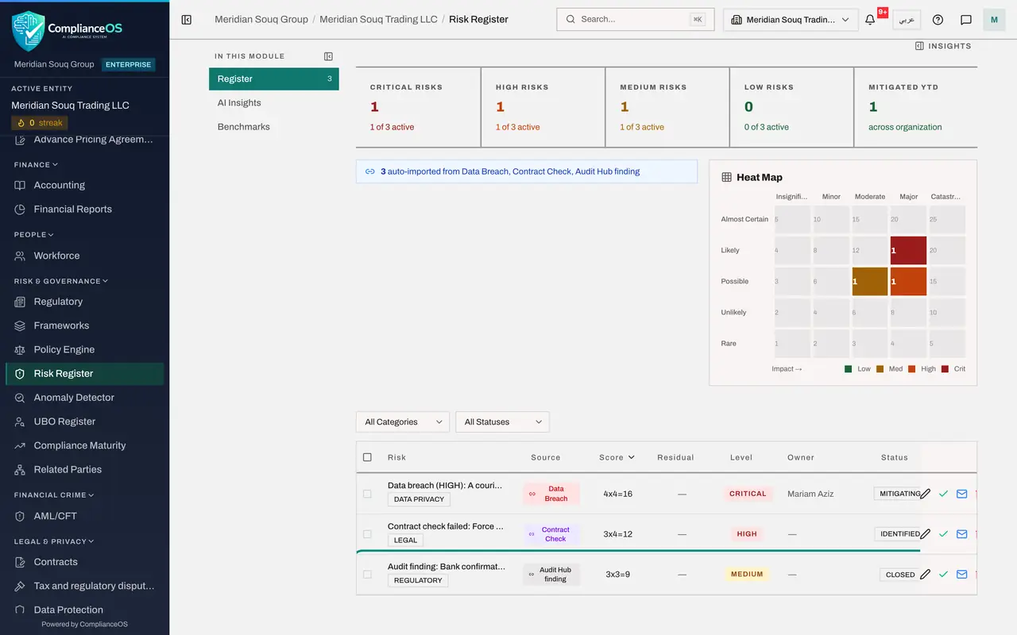
Task: Open the Insights panel button
Action: 943,46
